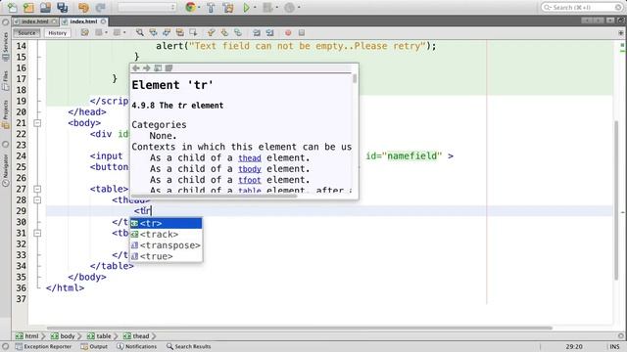Click the green Run Project icon
Screen dimensions: 627x352
(x=246, y=7)
